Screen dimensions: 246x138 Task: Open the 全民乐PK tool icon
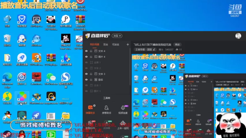(90, 125)
